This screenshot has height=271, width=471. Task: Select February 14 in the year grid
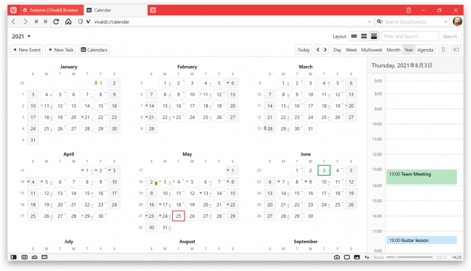[x=151, y=106]
